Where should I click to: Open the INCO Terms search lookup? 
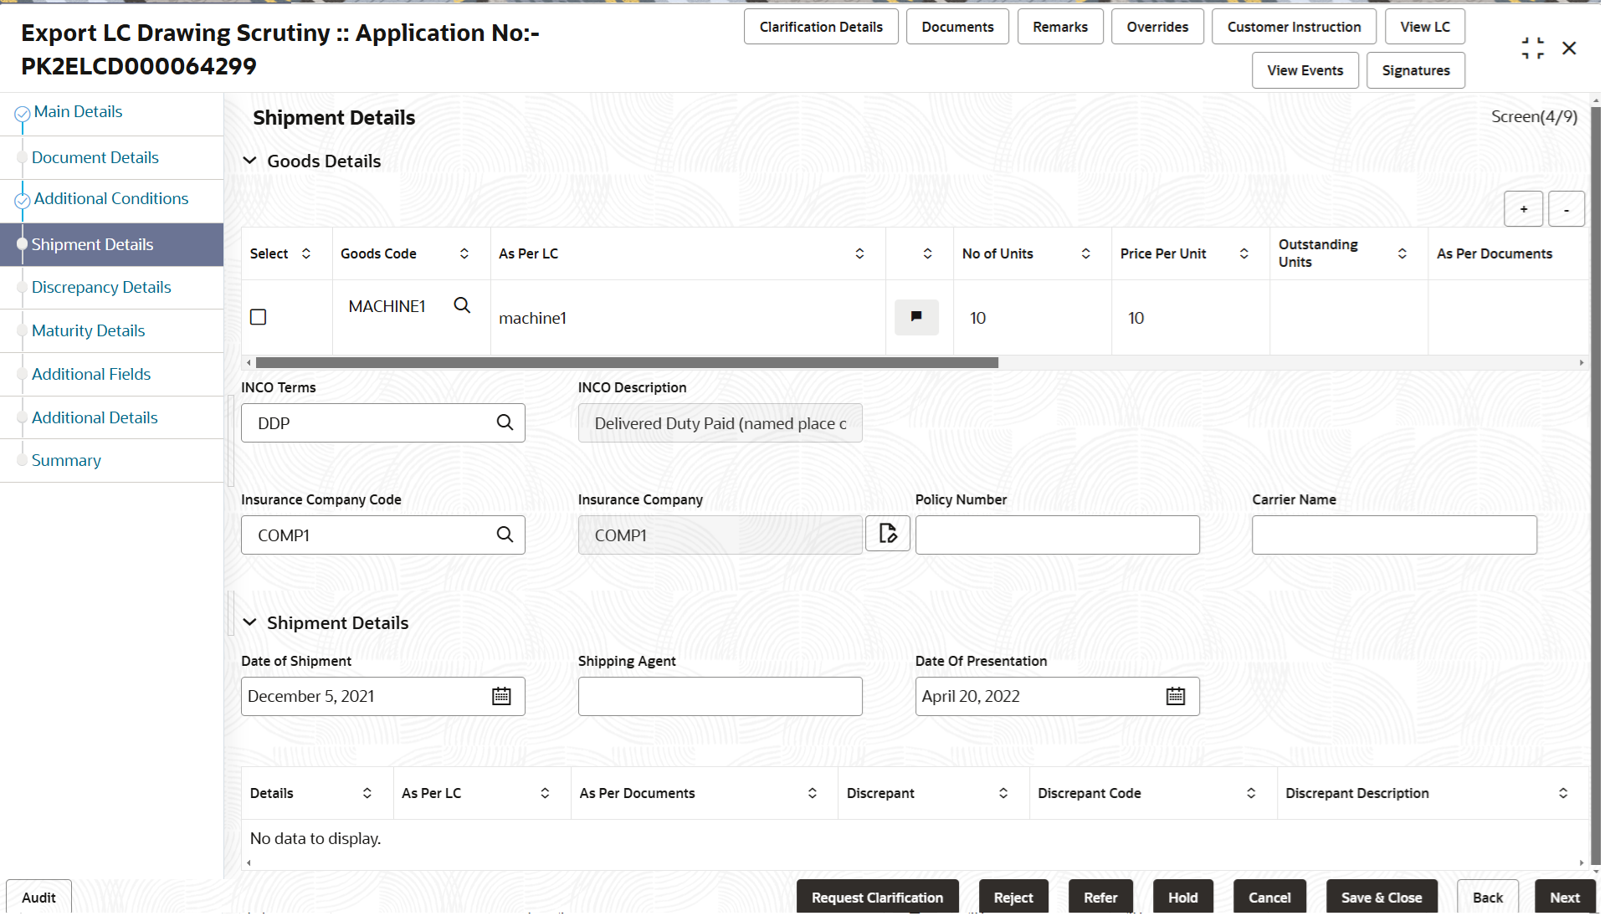click(505, 422)
